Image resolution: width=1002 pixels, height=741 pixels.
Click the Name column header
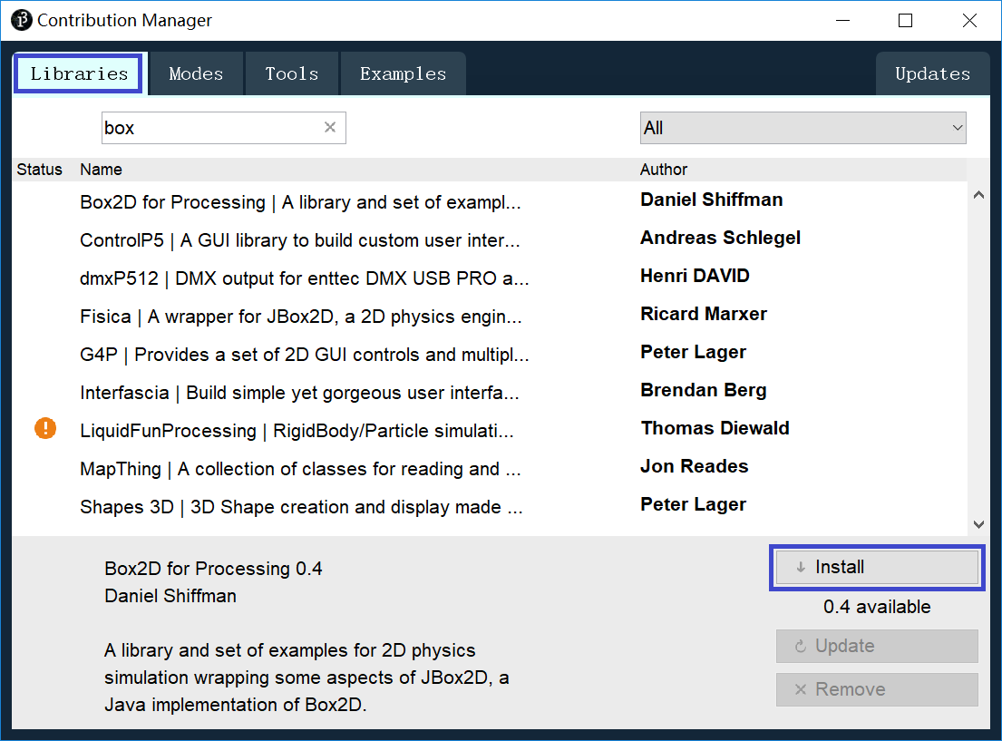coord(101,170)
